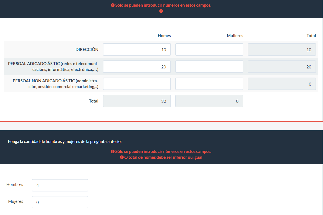Click the empty DIRECCIÓN Mulleres input
Image resolution: width=323 pixels, height=215 pixels.
coord(209,50)
